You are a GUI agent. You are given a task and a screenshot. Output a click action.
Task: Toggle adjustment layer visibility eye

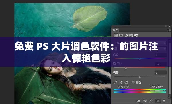pos(158,101)
